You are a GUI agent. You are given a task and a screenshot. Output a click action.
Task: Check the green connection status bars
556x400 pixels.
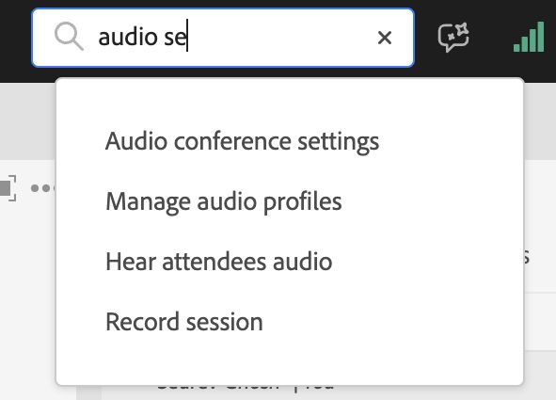pyautogui.click(x=529, y=37)
